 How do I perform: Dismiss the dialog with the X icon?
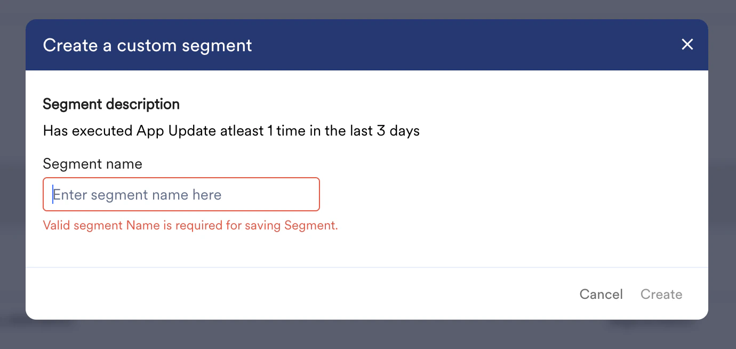687,45
